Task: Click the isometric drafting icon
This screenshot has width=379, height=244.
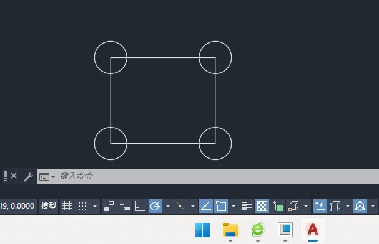Action: (x=180, y=206)
